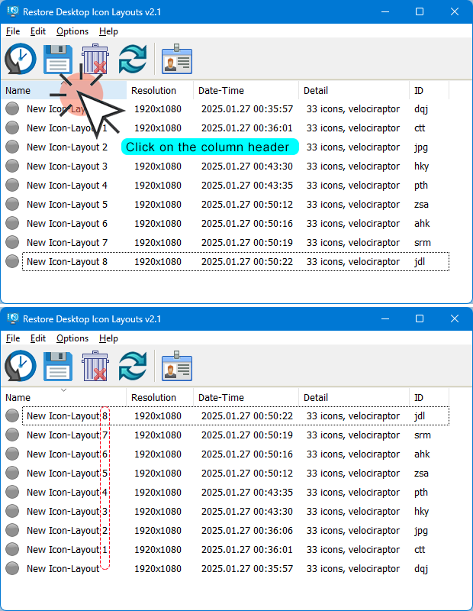The height and width of the screenshot is (611, 473).
Task: Click the Save floppy disk icon in bottom window
Action: click(58, 367)
